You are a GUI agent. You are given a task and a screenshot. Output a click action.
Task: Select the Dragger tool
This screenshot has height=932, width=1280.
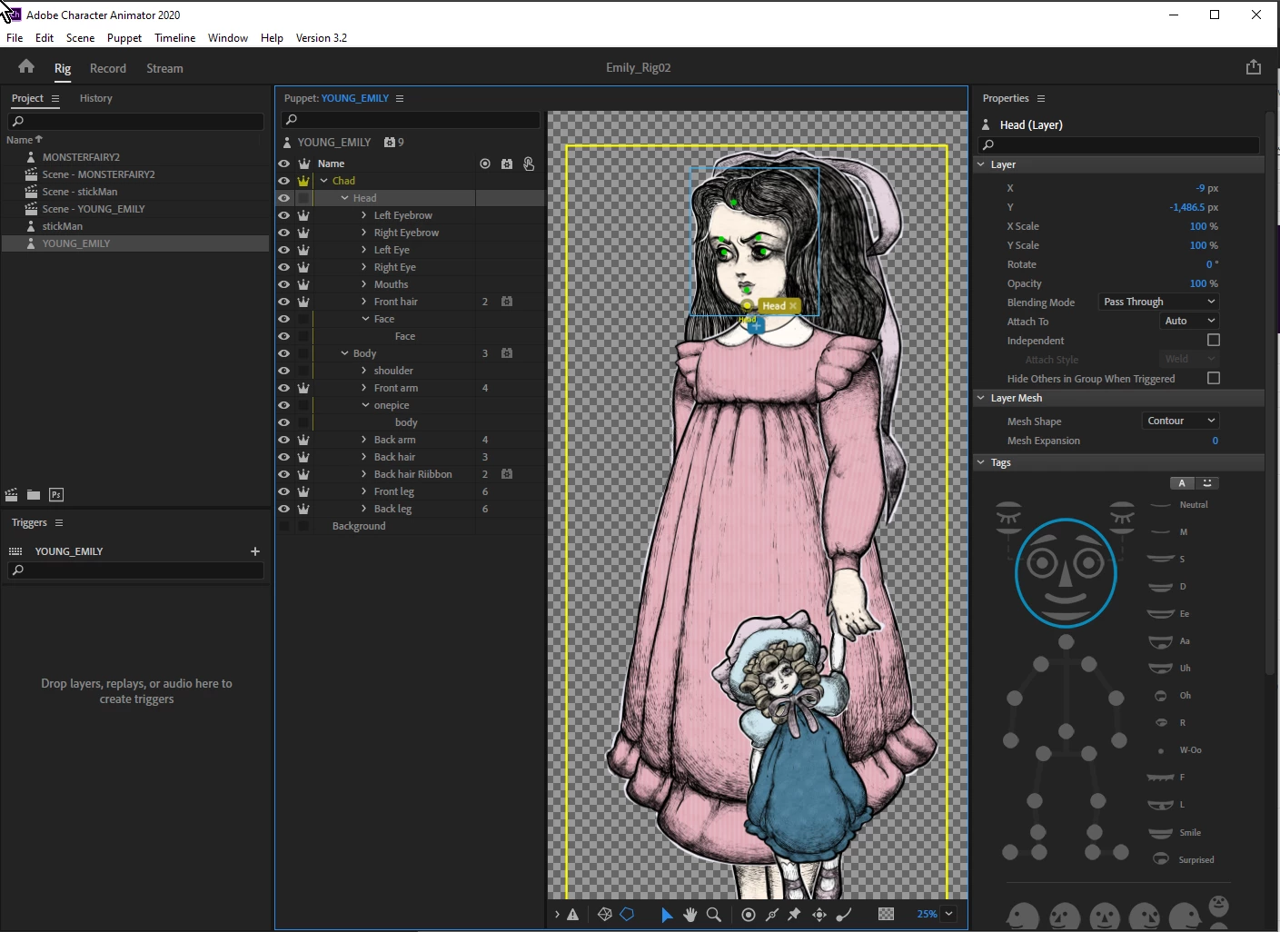coord(819,915)
